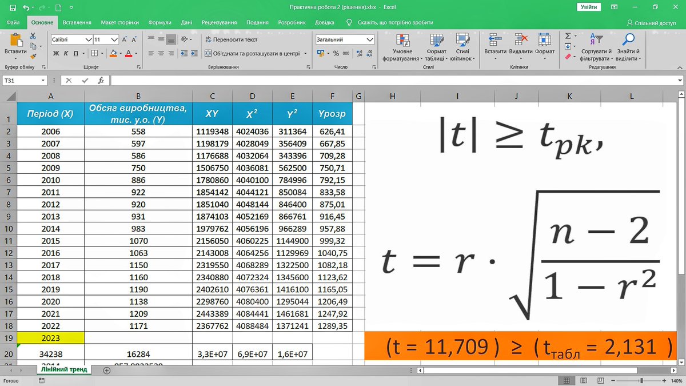The image size is (686, 386).
Task: Click the zoom slider handle
Action: 643,381
